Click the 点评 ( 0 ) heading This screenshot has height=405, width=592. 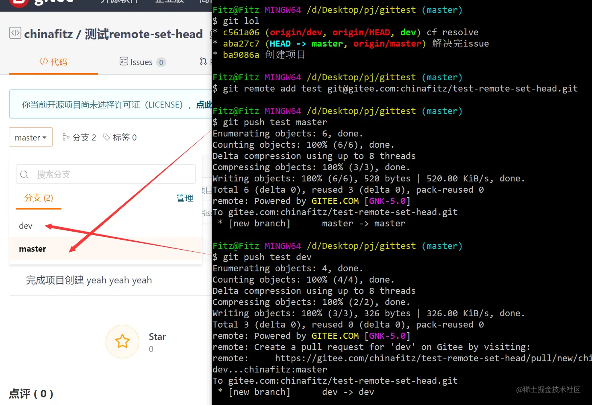pos(31,394)
